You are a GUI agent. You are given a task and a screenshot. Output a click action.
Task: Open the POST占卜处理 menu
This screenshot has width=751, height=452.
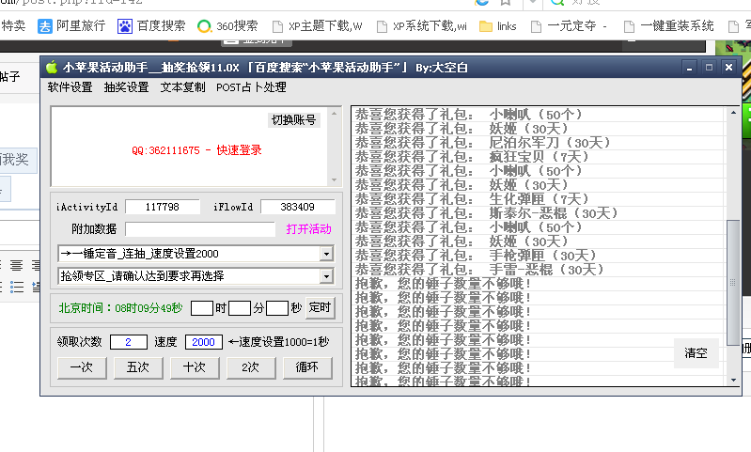[x=251, y=87]
